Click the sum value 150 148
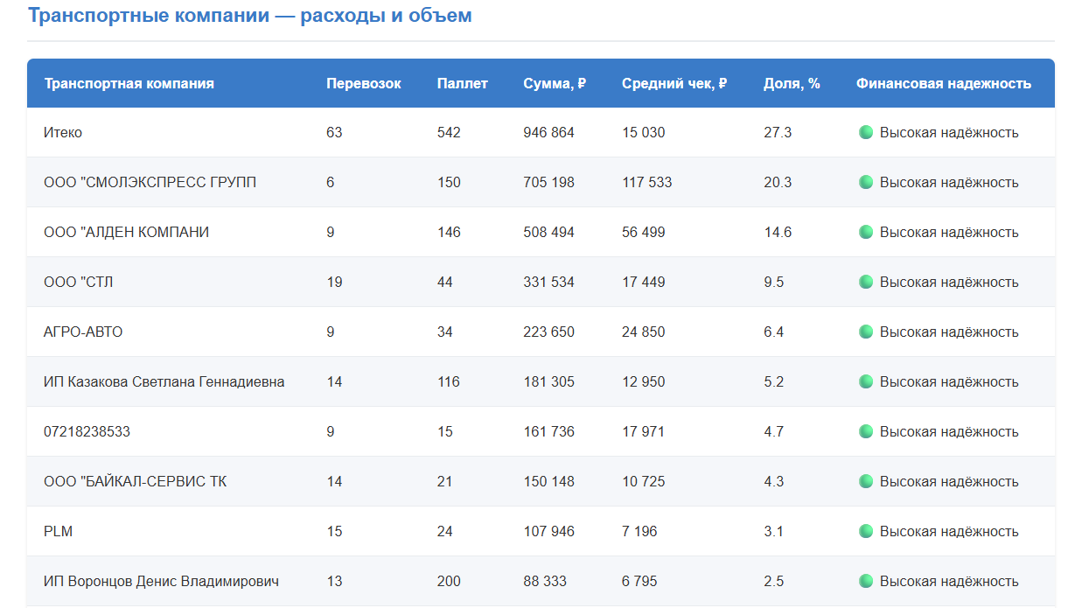 [x=549, y=481]
